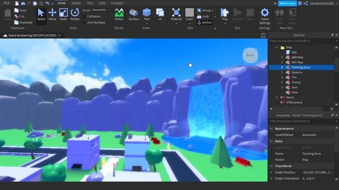Activate the Rotate tool
The height and width of the screenshot is (190, 339).
75,15
